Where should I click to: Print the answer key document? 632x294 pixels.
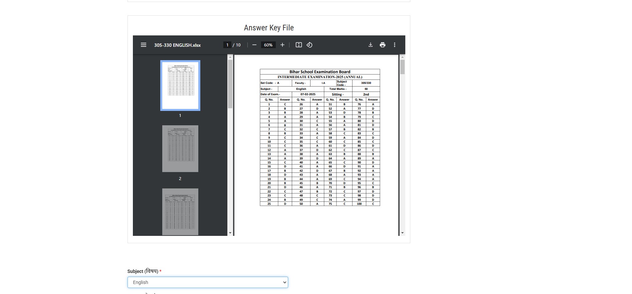click(x=383, y=45)
